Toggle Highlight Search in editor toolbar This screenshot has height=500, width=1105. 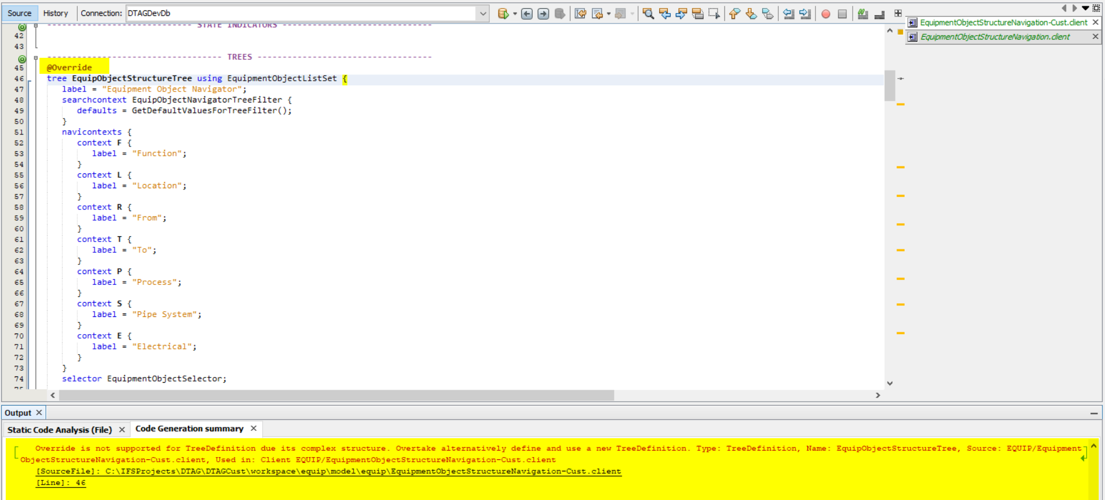pos(698,14)
